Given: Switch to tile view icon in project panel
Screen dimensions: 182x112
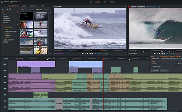Looking at the screenshot, I should 10,9.
